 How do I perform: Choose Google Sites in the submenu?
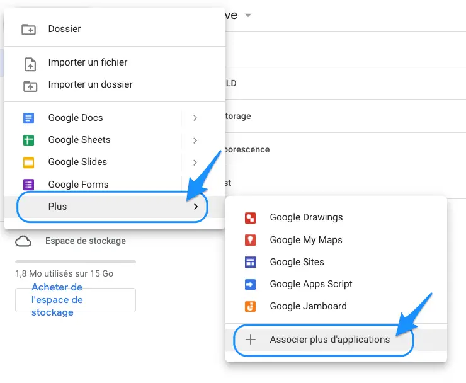coord(336,262)
